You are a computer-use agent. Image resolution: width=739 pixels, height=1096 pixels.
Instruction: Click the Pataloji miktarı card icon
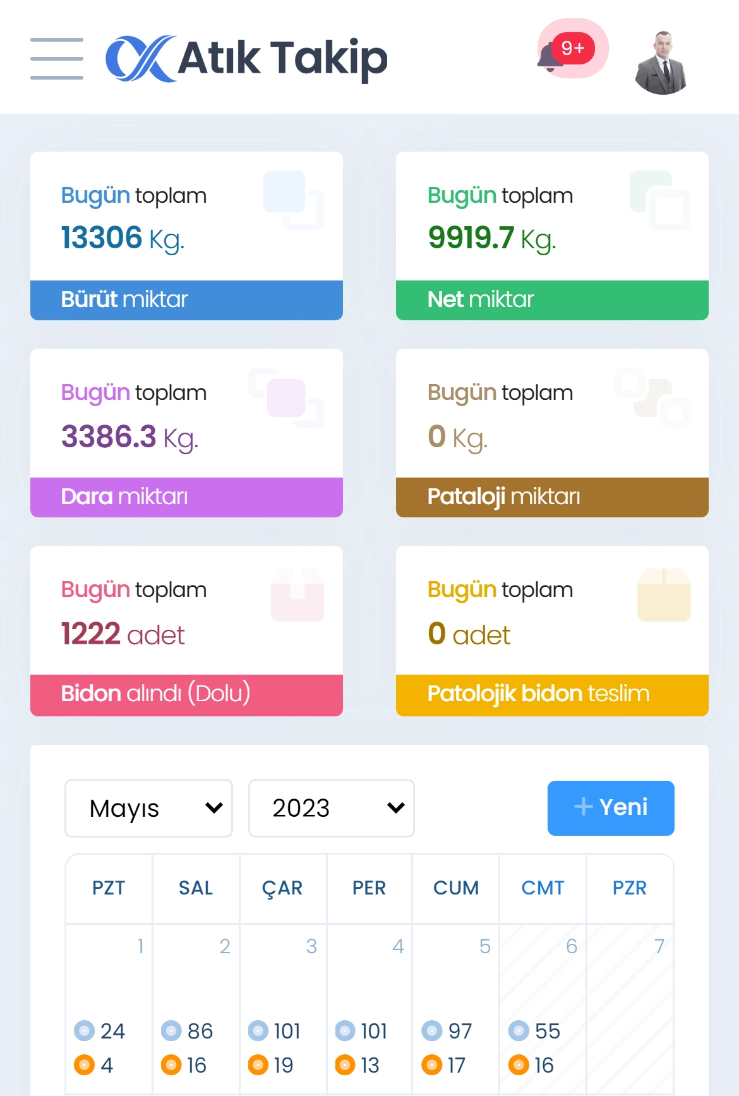point(653,398)
